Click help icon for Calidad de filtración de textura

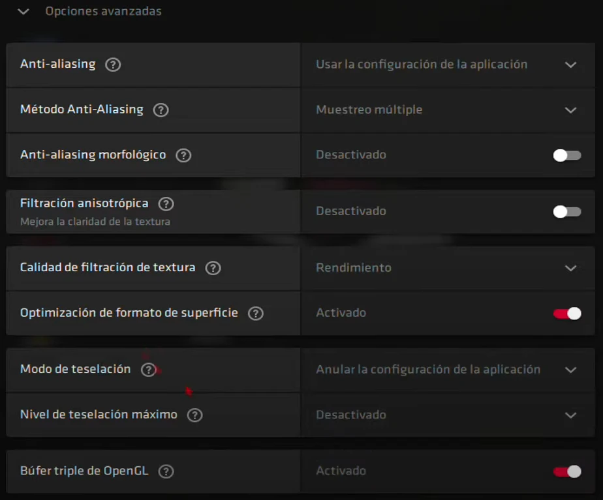(x=213, y=268)
